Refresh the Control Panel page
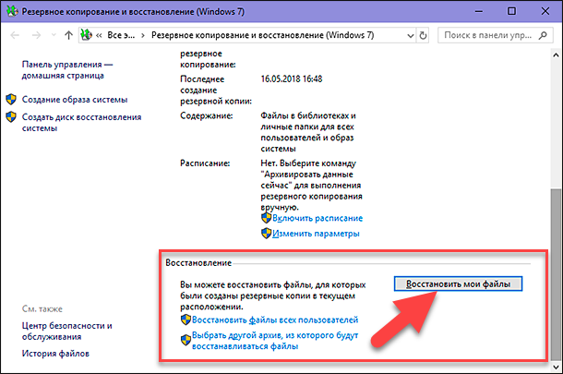Image resolution: width=563 pixels, height=374 pixels. tap(423, 36)
